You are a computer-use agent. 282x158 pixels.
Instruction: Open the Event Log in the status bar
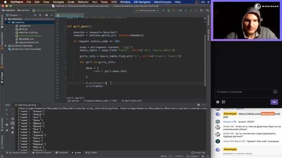pos(198,153)
